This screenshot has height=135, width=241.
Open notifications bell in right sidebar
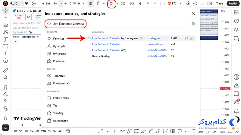pos(236,111)
